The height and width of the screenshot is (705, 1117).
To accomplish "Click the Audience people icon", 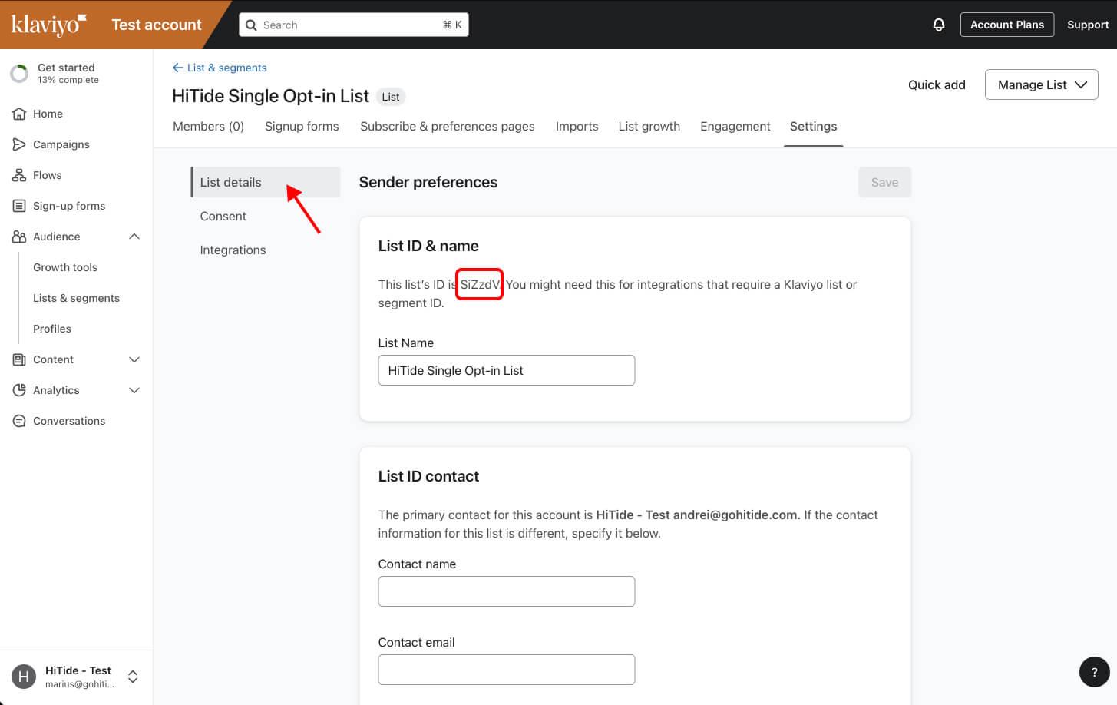I will click(19, 237).
